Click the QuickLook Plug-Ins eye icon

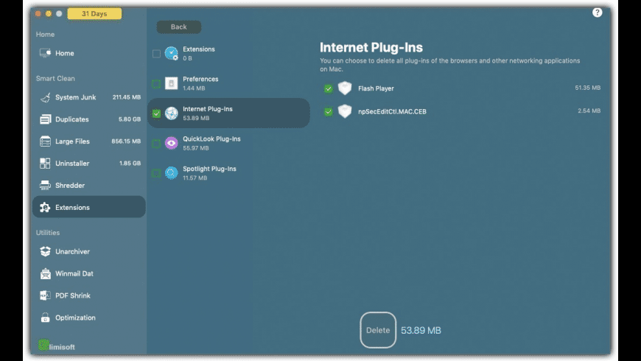click(x=171, y=143)
